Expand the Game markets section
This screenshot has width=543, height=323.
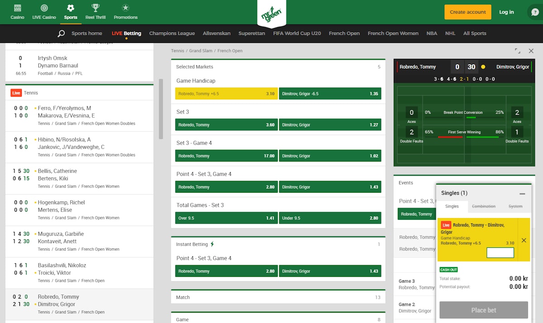click(x=278, y=318)
